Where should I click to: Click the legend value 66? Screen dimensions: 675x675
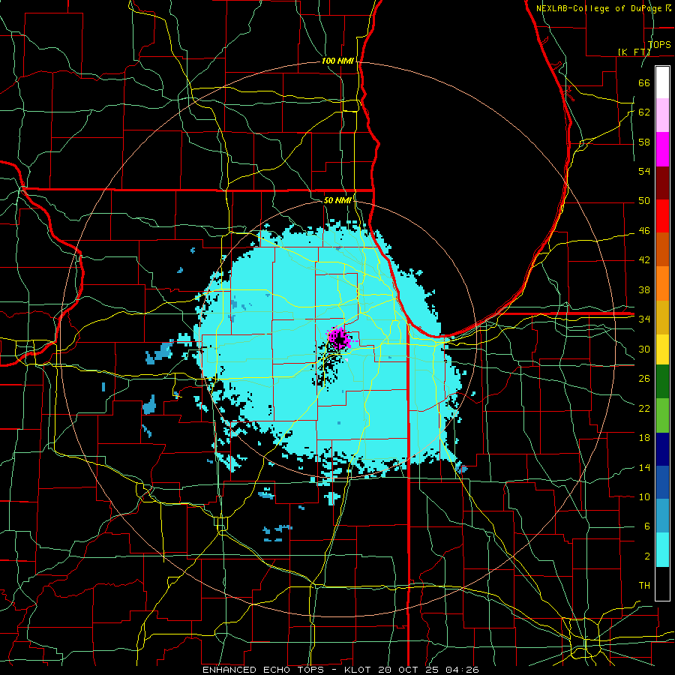coord(644,82)
